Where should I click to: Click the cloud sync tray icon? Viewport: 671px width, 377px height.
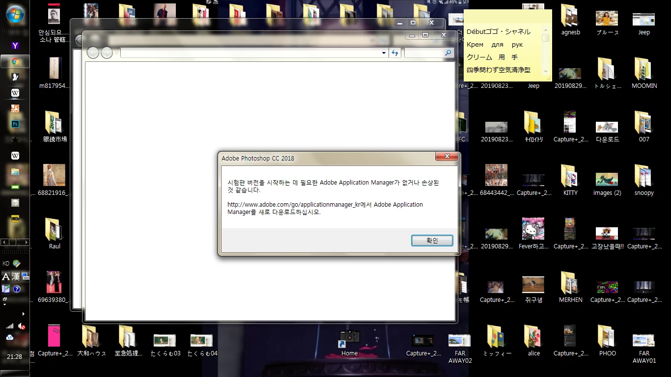pyautogui.click(x=9, y=337)
